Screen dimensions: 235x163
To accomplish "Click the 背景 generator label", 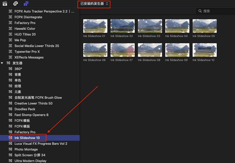I will [x=18, y=74].
